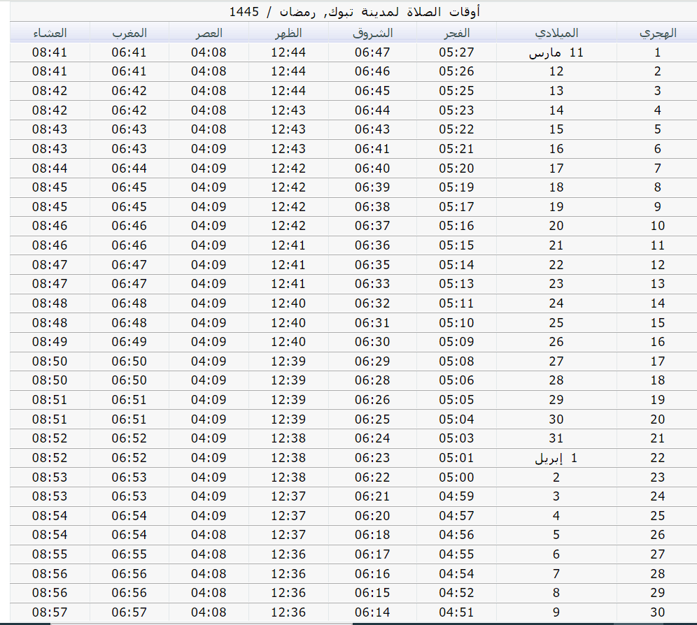Select the '1 إبريل' date cell

(x=556, y=459)
